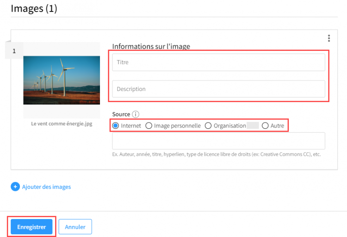347x237 pixels.
Task: Click the Annuler button
Action: [75, 227]
